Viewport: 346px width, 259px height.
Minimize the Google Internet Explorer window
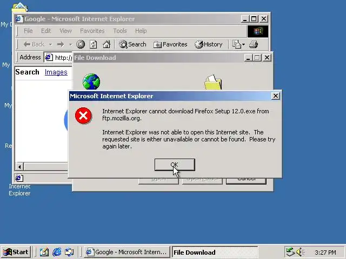click(244, 19)
